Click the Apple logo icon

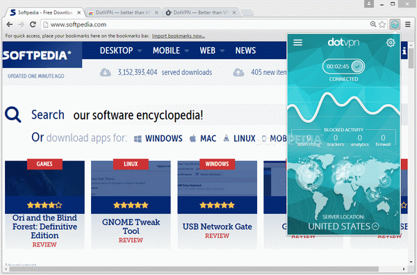(193, 138)
